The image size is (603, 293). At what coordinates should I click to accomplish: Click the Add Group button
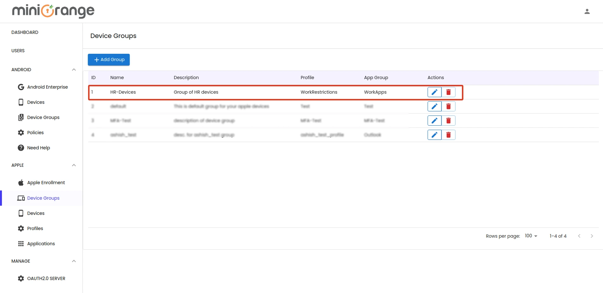coord(108,59)
